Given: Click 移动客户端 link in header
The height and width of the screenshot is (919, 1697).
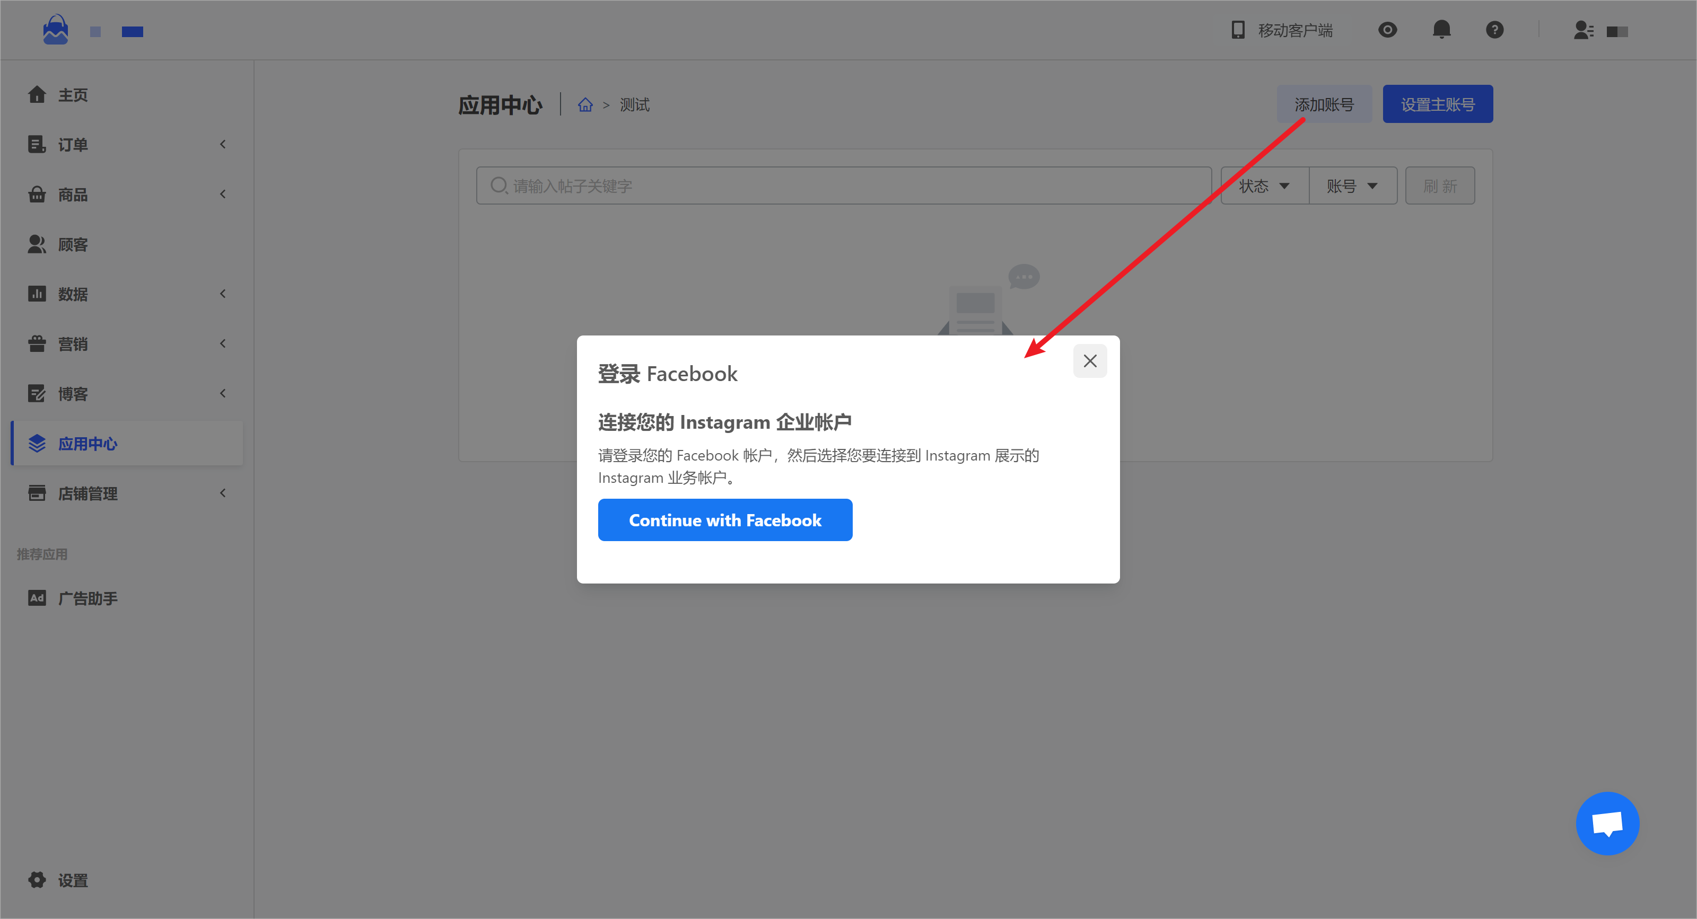Looking at the screenshot, I should (x=1295, y=30).
